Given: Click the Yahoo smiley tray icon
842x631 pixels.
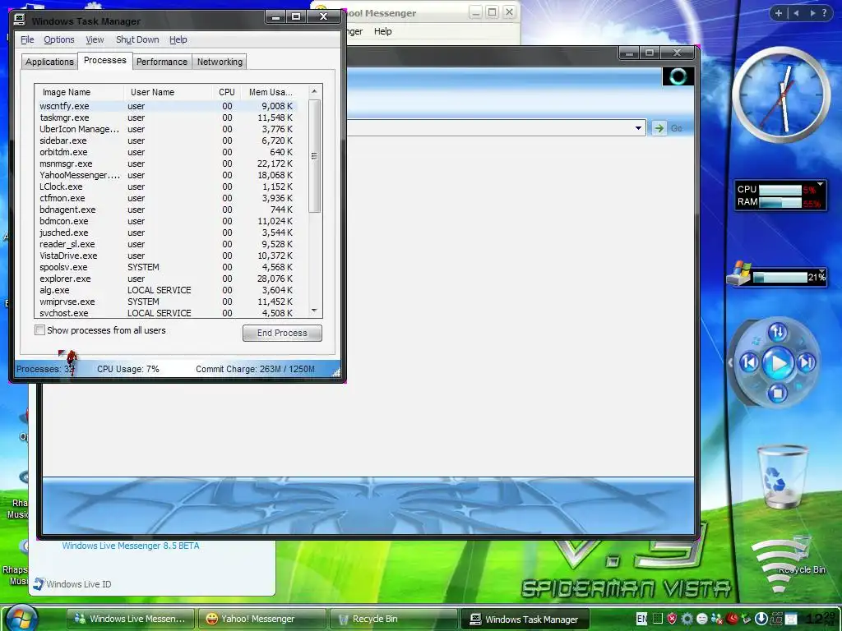Looking at the screenshot, I should tap(702, 619).
